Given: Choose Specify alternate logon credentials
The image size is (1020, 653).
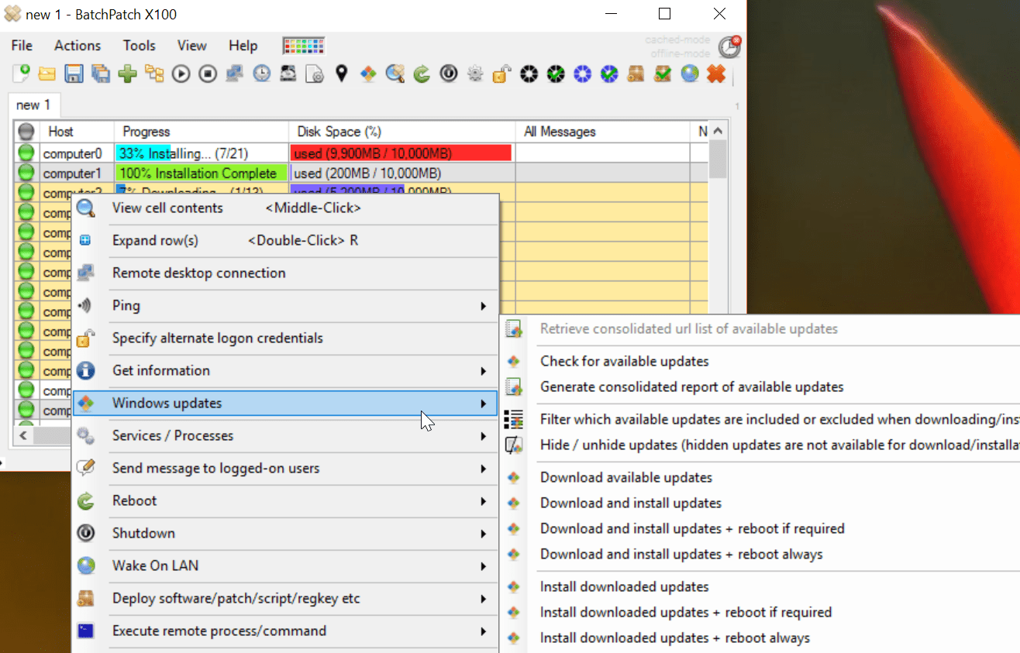Looking at the screenshot, I should tap(284, 339).
